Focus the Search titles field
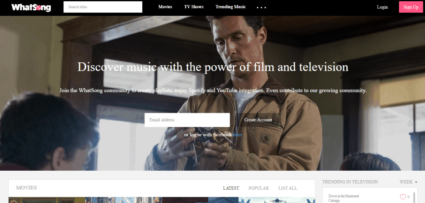The width and height of the screenshot is (425, 203). point(103,7)
